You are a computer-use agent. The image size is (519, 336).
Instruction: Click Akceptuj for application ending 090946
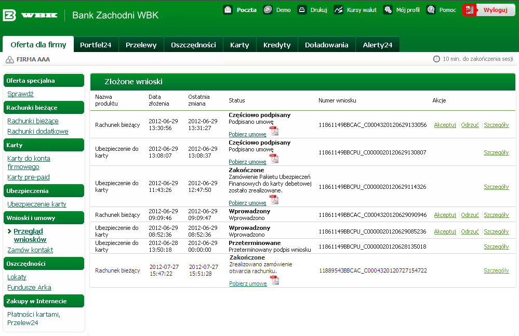click(x=445, y=215)
